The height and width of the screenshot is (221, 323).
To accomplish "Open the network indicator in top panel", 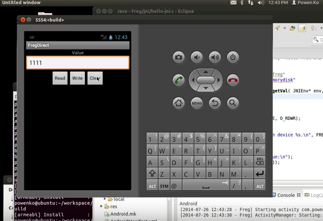I will point(250,2).
